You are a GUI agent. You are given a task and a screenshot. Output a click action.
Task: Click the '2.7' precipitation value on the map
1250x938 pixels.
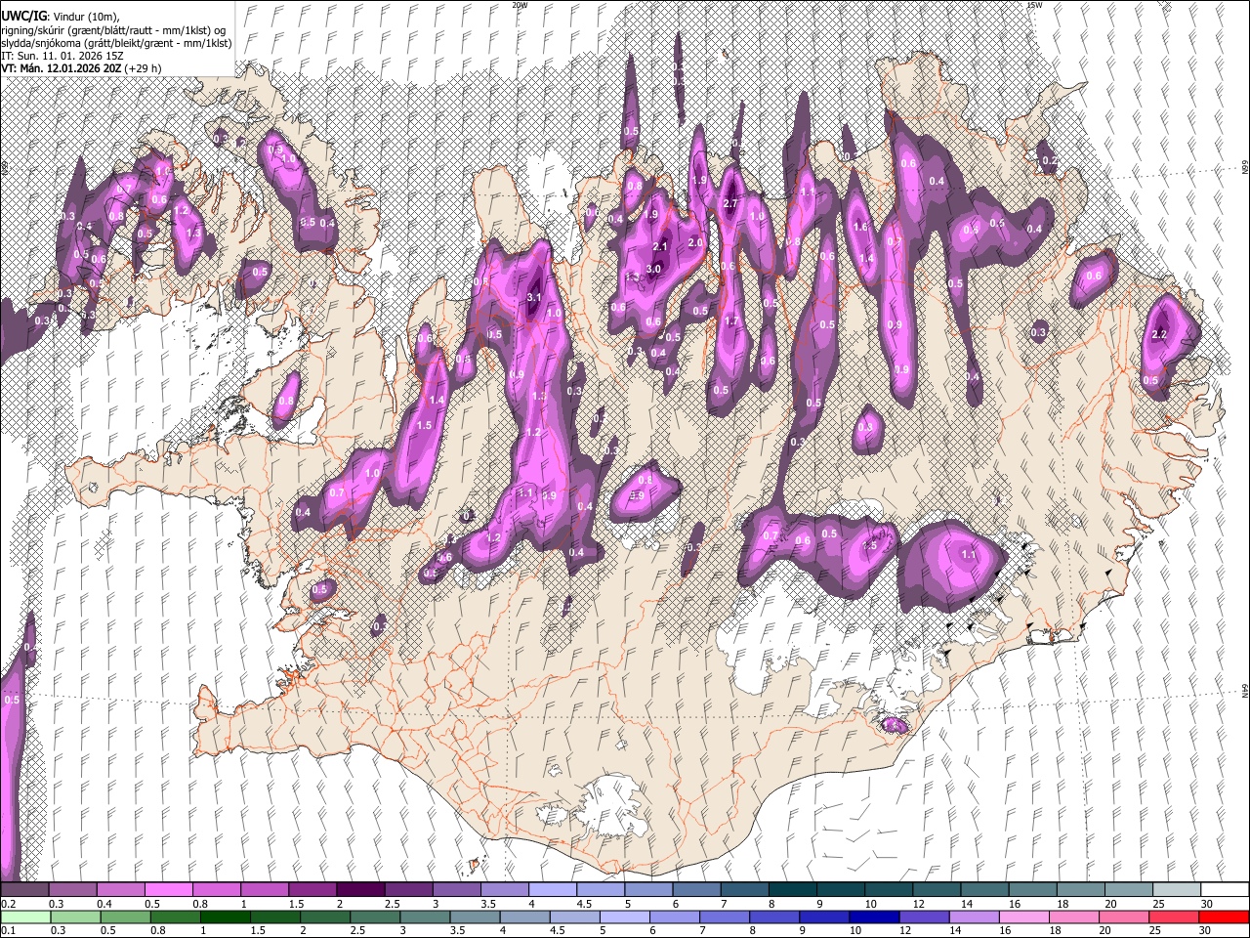coord(730,203)
